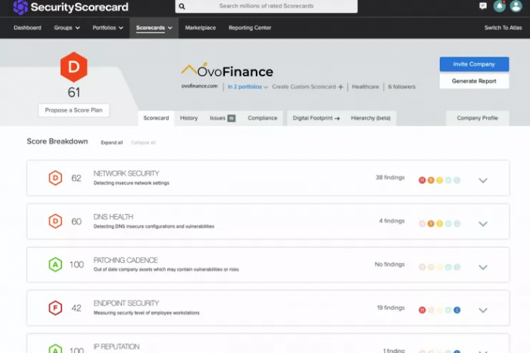This screenshot has height=353, width=530.
Task: Click the plus icon beside Create Custom Scorecard
Action: pos(341,87)
